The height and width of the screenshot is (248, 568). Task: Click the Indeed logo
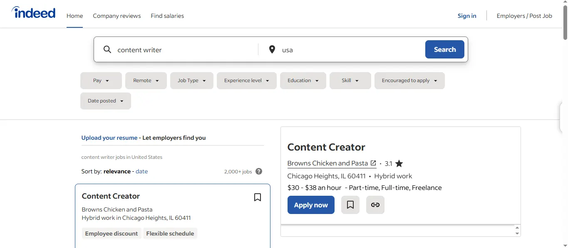pyautogui.click(x=33, y=13)
